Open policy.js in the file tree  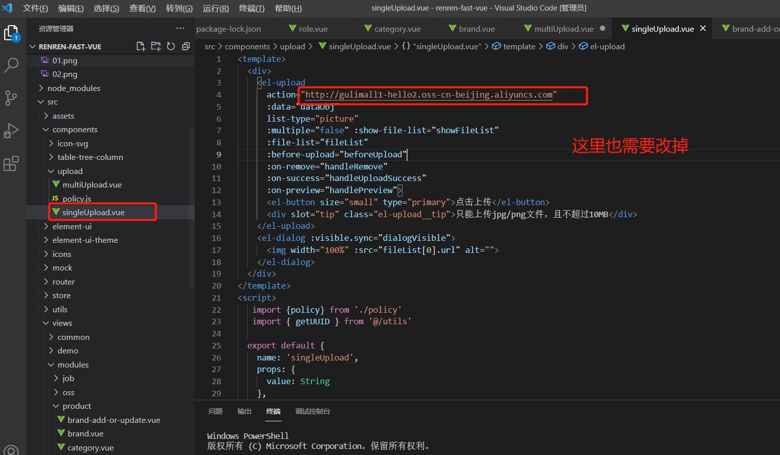pos(77,199)
